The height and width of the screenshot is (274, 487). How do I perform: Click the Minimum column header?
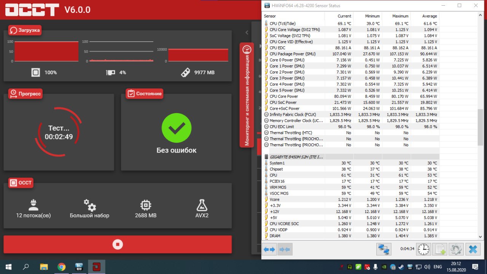368,16
